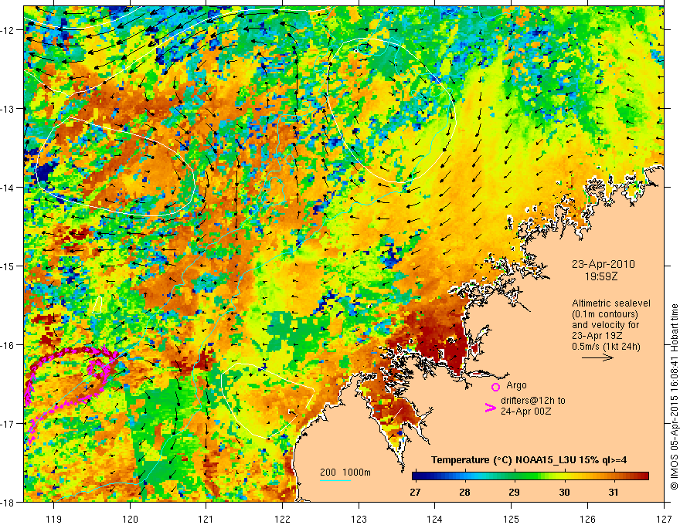This screenshot has height=525, width=680.
Task: Click the magenta Argo circle legend symbol
Action: (x=495, y=387)
